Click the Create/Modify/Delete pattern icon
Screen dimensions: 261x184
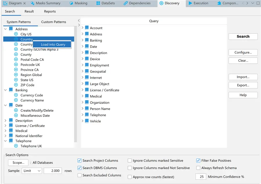(16, 110)
